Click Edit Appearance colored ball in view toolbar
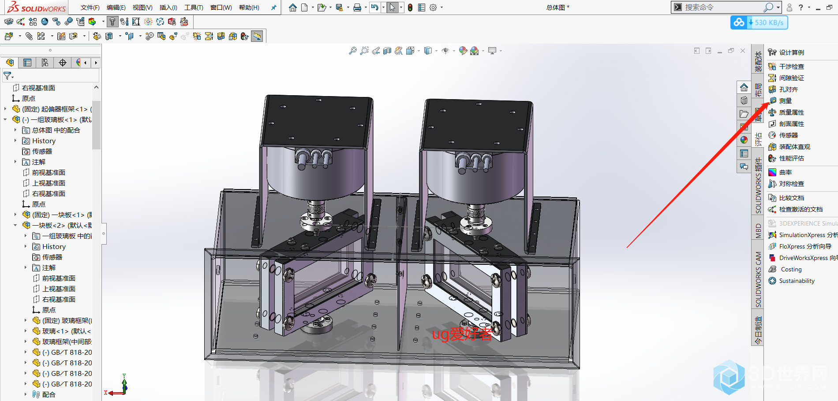Image resolution: width=838 pixels, height=401 pixels. tap(463, 51)
